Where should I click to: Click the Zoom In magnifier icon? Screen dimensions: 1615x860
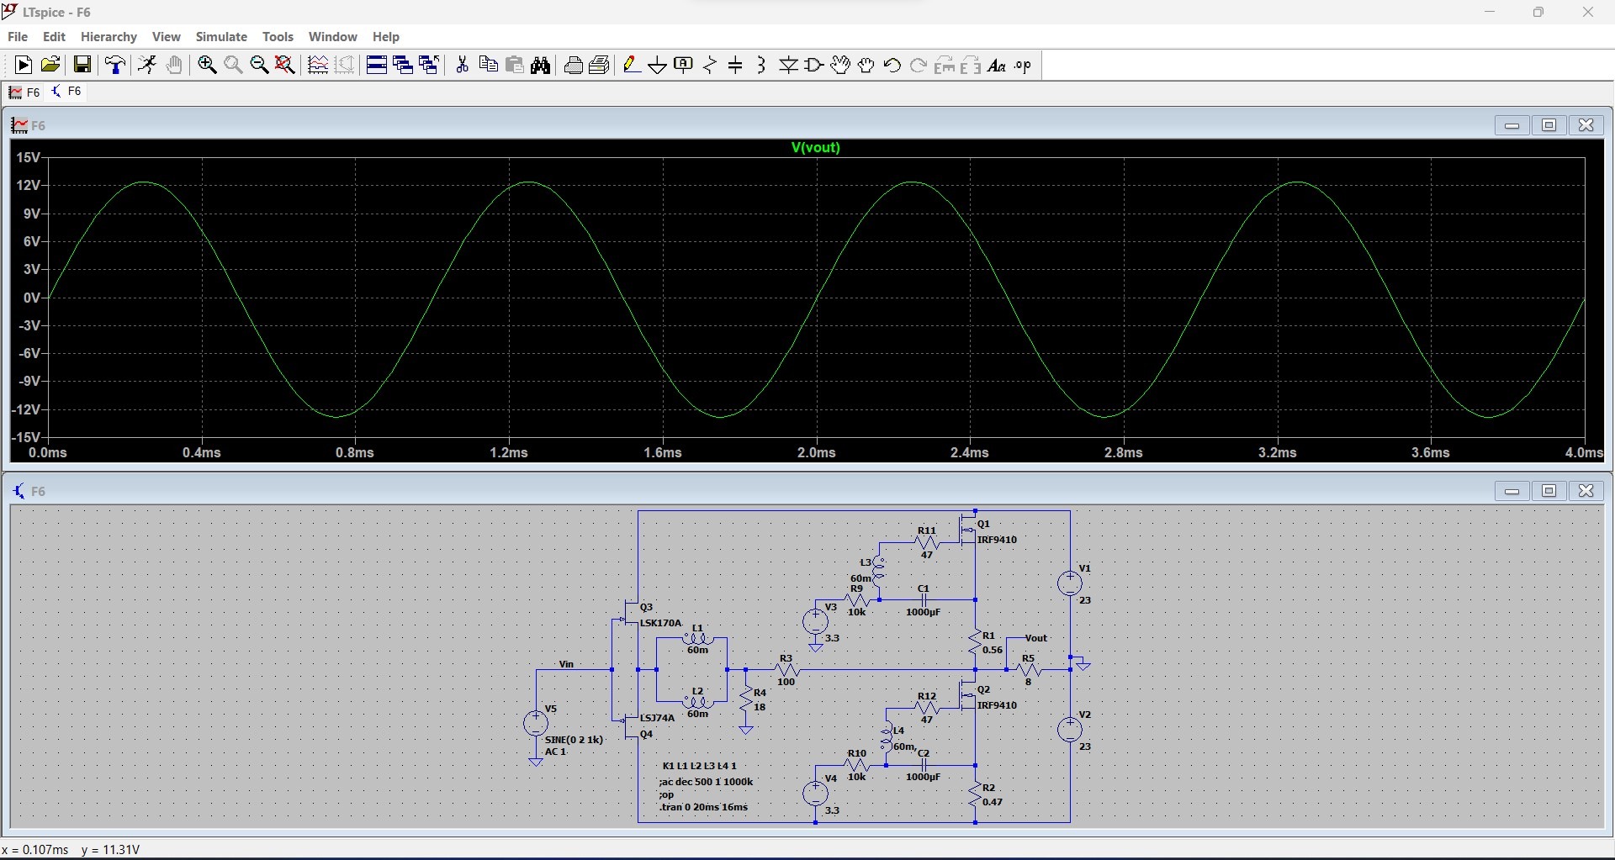click(x=207, y=66)
